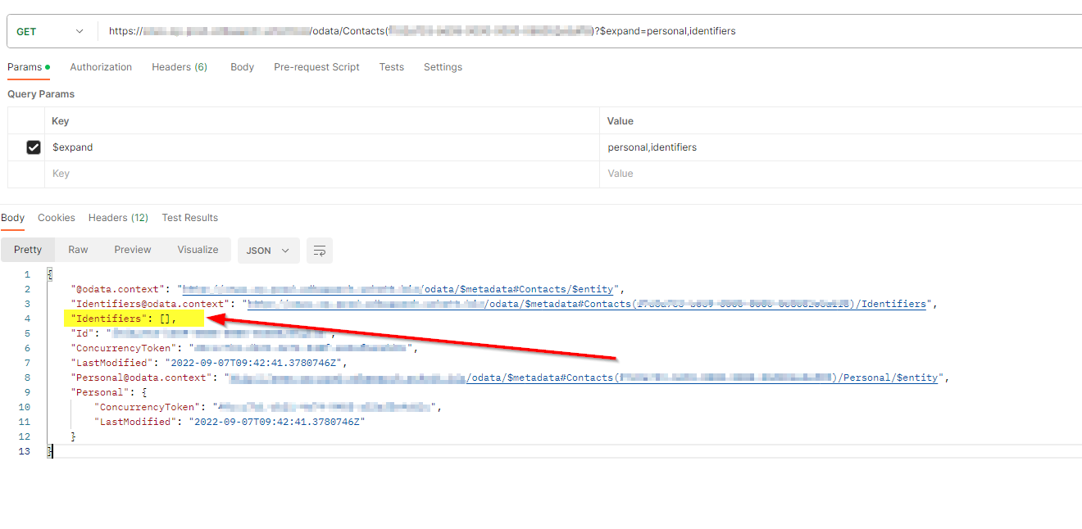Open the Pre-request Script tab

pyautogui.click(x=316, y=67)
